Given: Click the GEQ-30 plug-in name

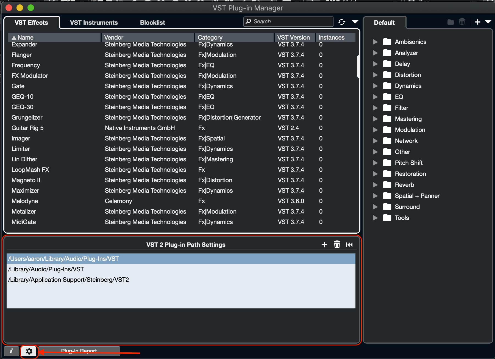Looking at the screenshot, I should pyautogui.click(x=23, y=107).
